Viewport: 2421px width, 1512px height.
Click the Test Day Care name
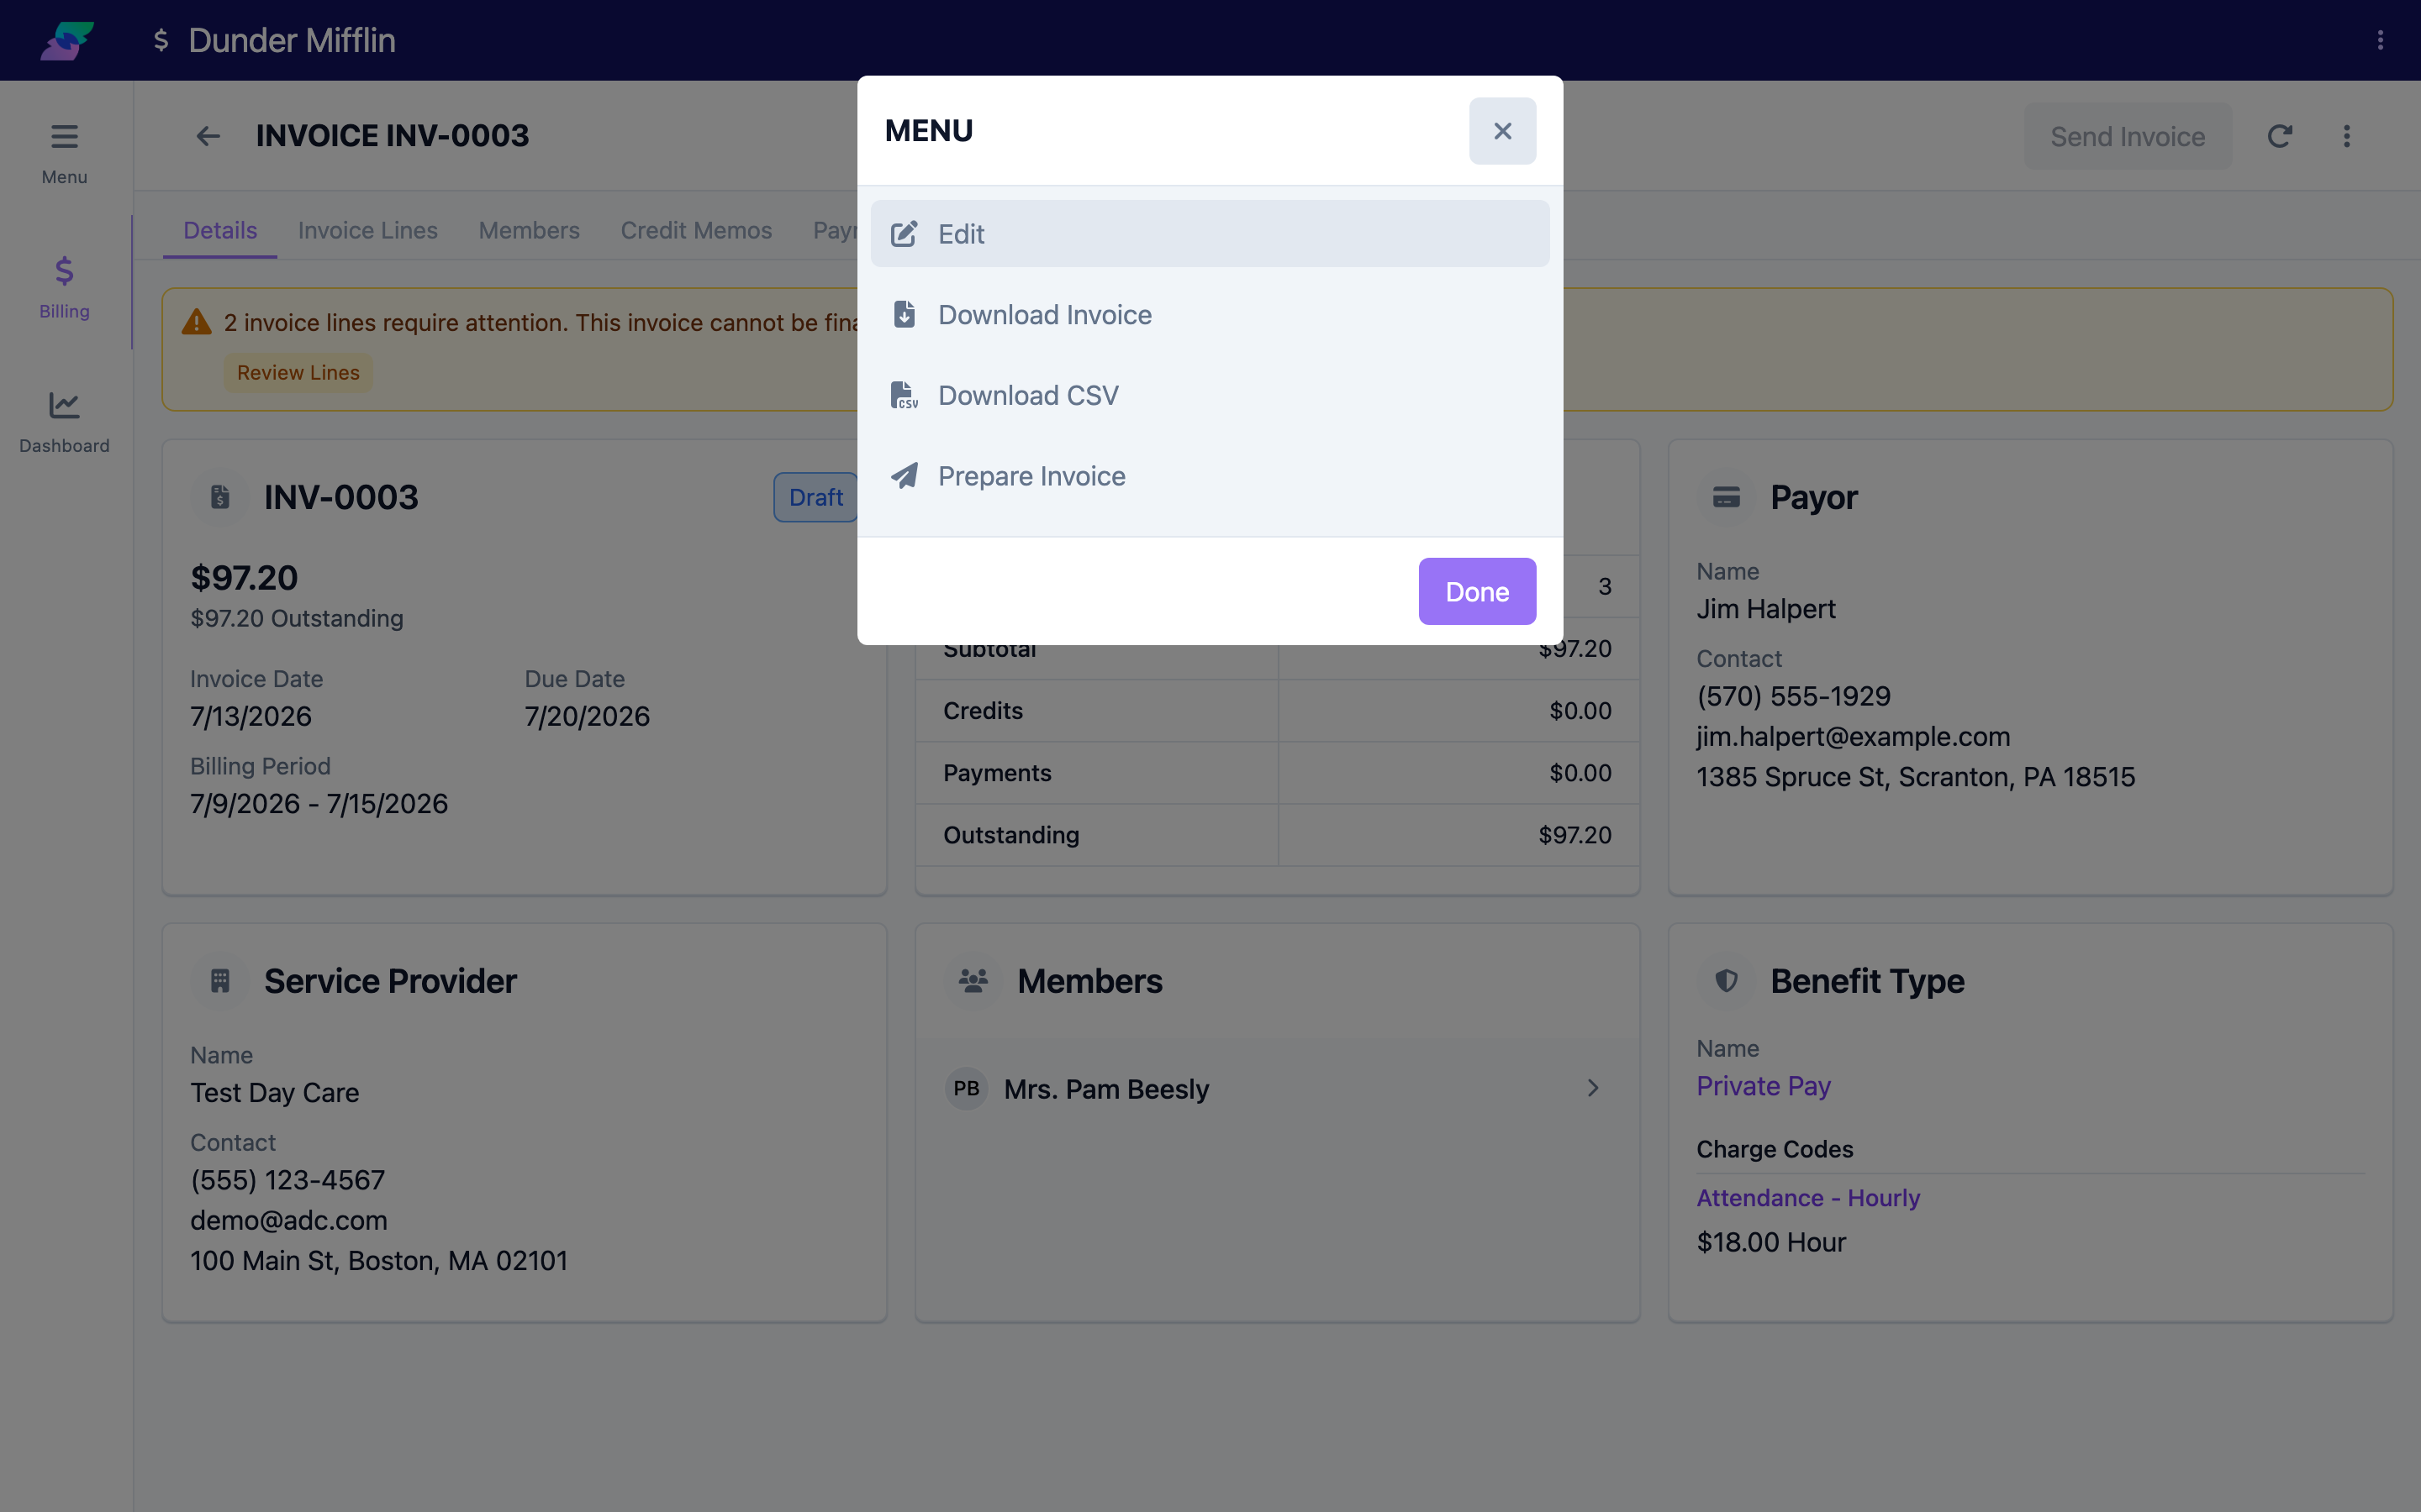pos(274,1092)
